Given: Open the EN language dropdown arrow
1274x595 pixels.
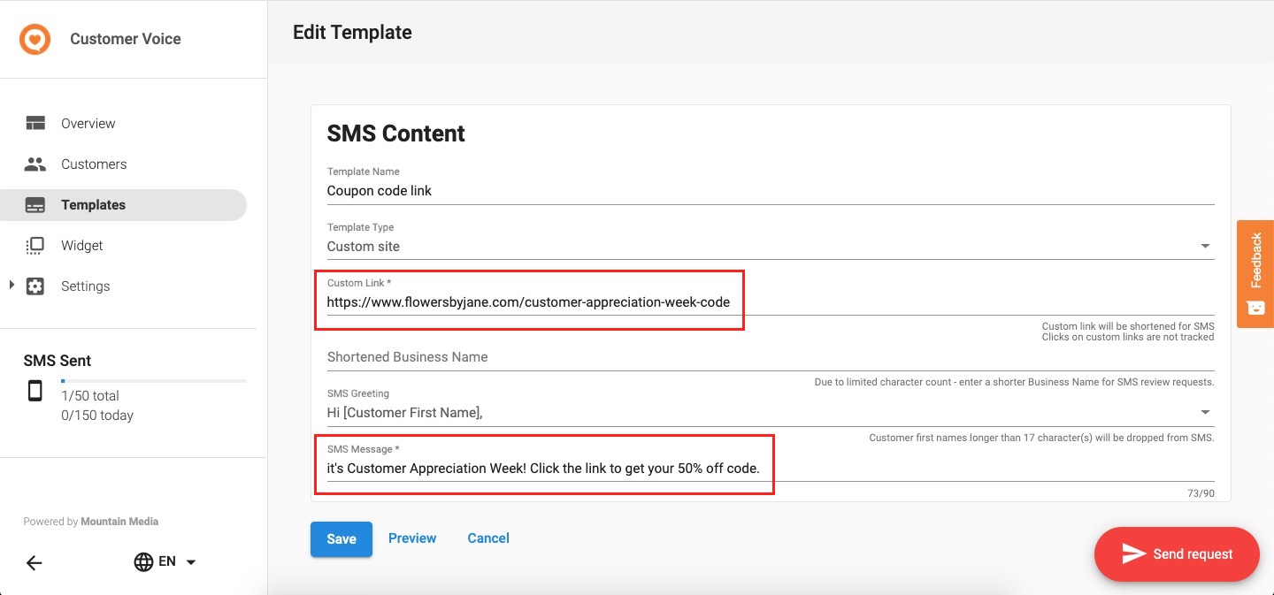Looking at the screenshot, I should [191, 562].
